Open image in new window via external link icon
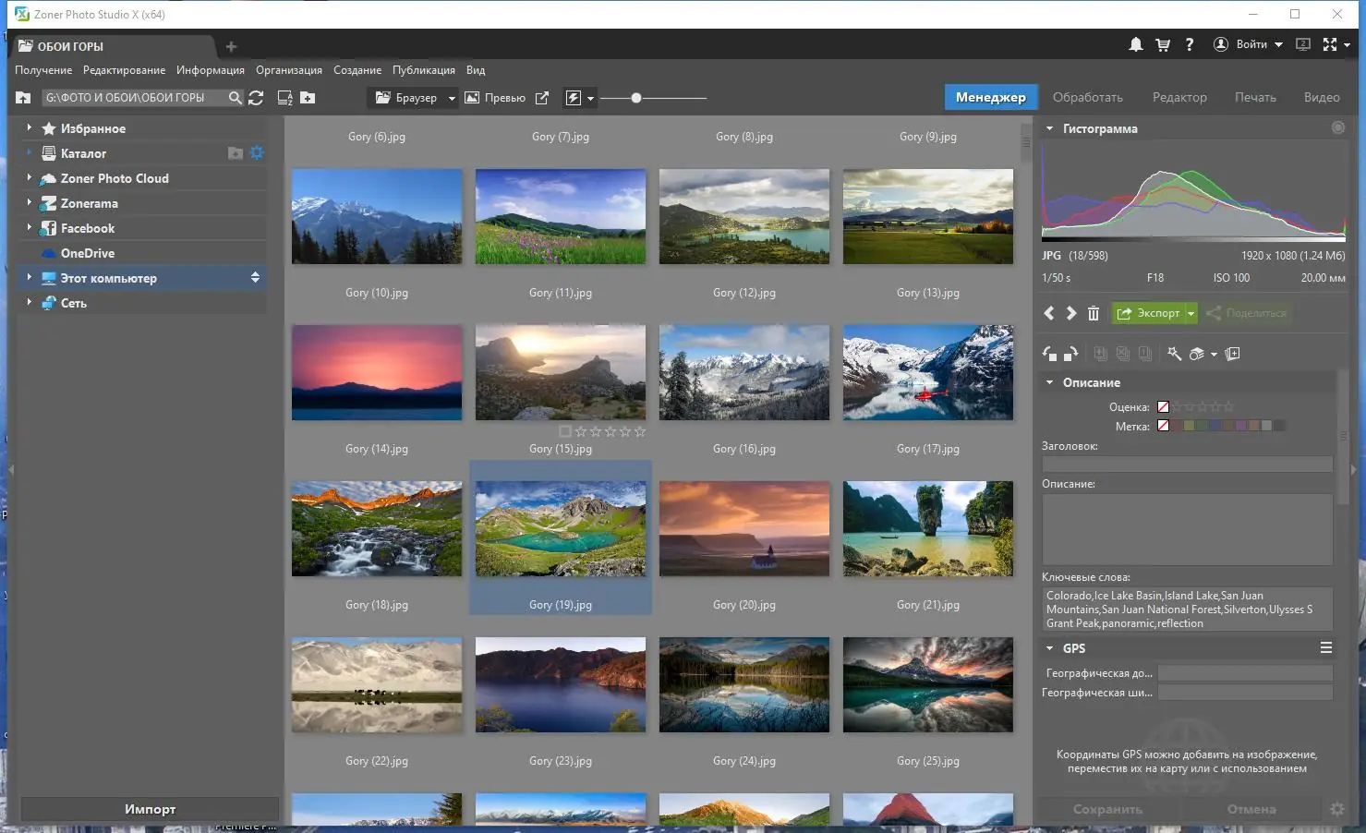 click(542, 97)
